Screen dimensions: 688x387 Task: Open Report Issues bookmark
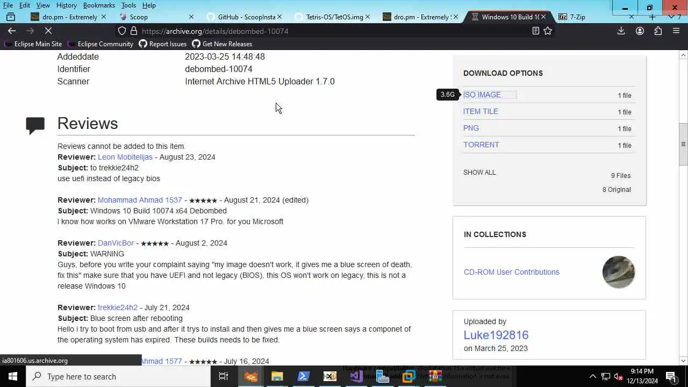pyautogui.click(x=162, y=44)
